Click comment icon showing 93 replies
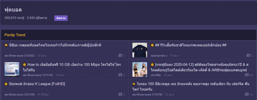The image size is (257, 100). pyautogui.click(x=247, y=75)
